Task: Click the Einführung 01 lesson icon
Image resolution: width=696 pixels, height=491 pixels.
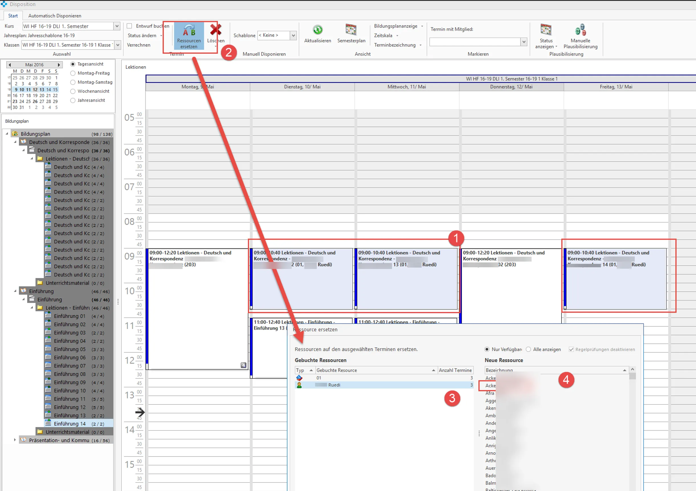Action: [x=48, y=315]
